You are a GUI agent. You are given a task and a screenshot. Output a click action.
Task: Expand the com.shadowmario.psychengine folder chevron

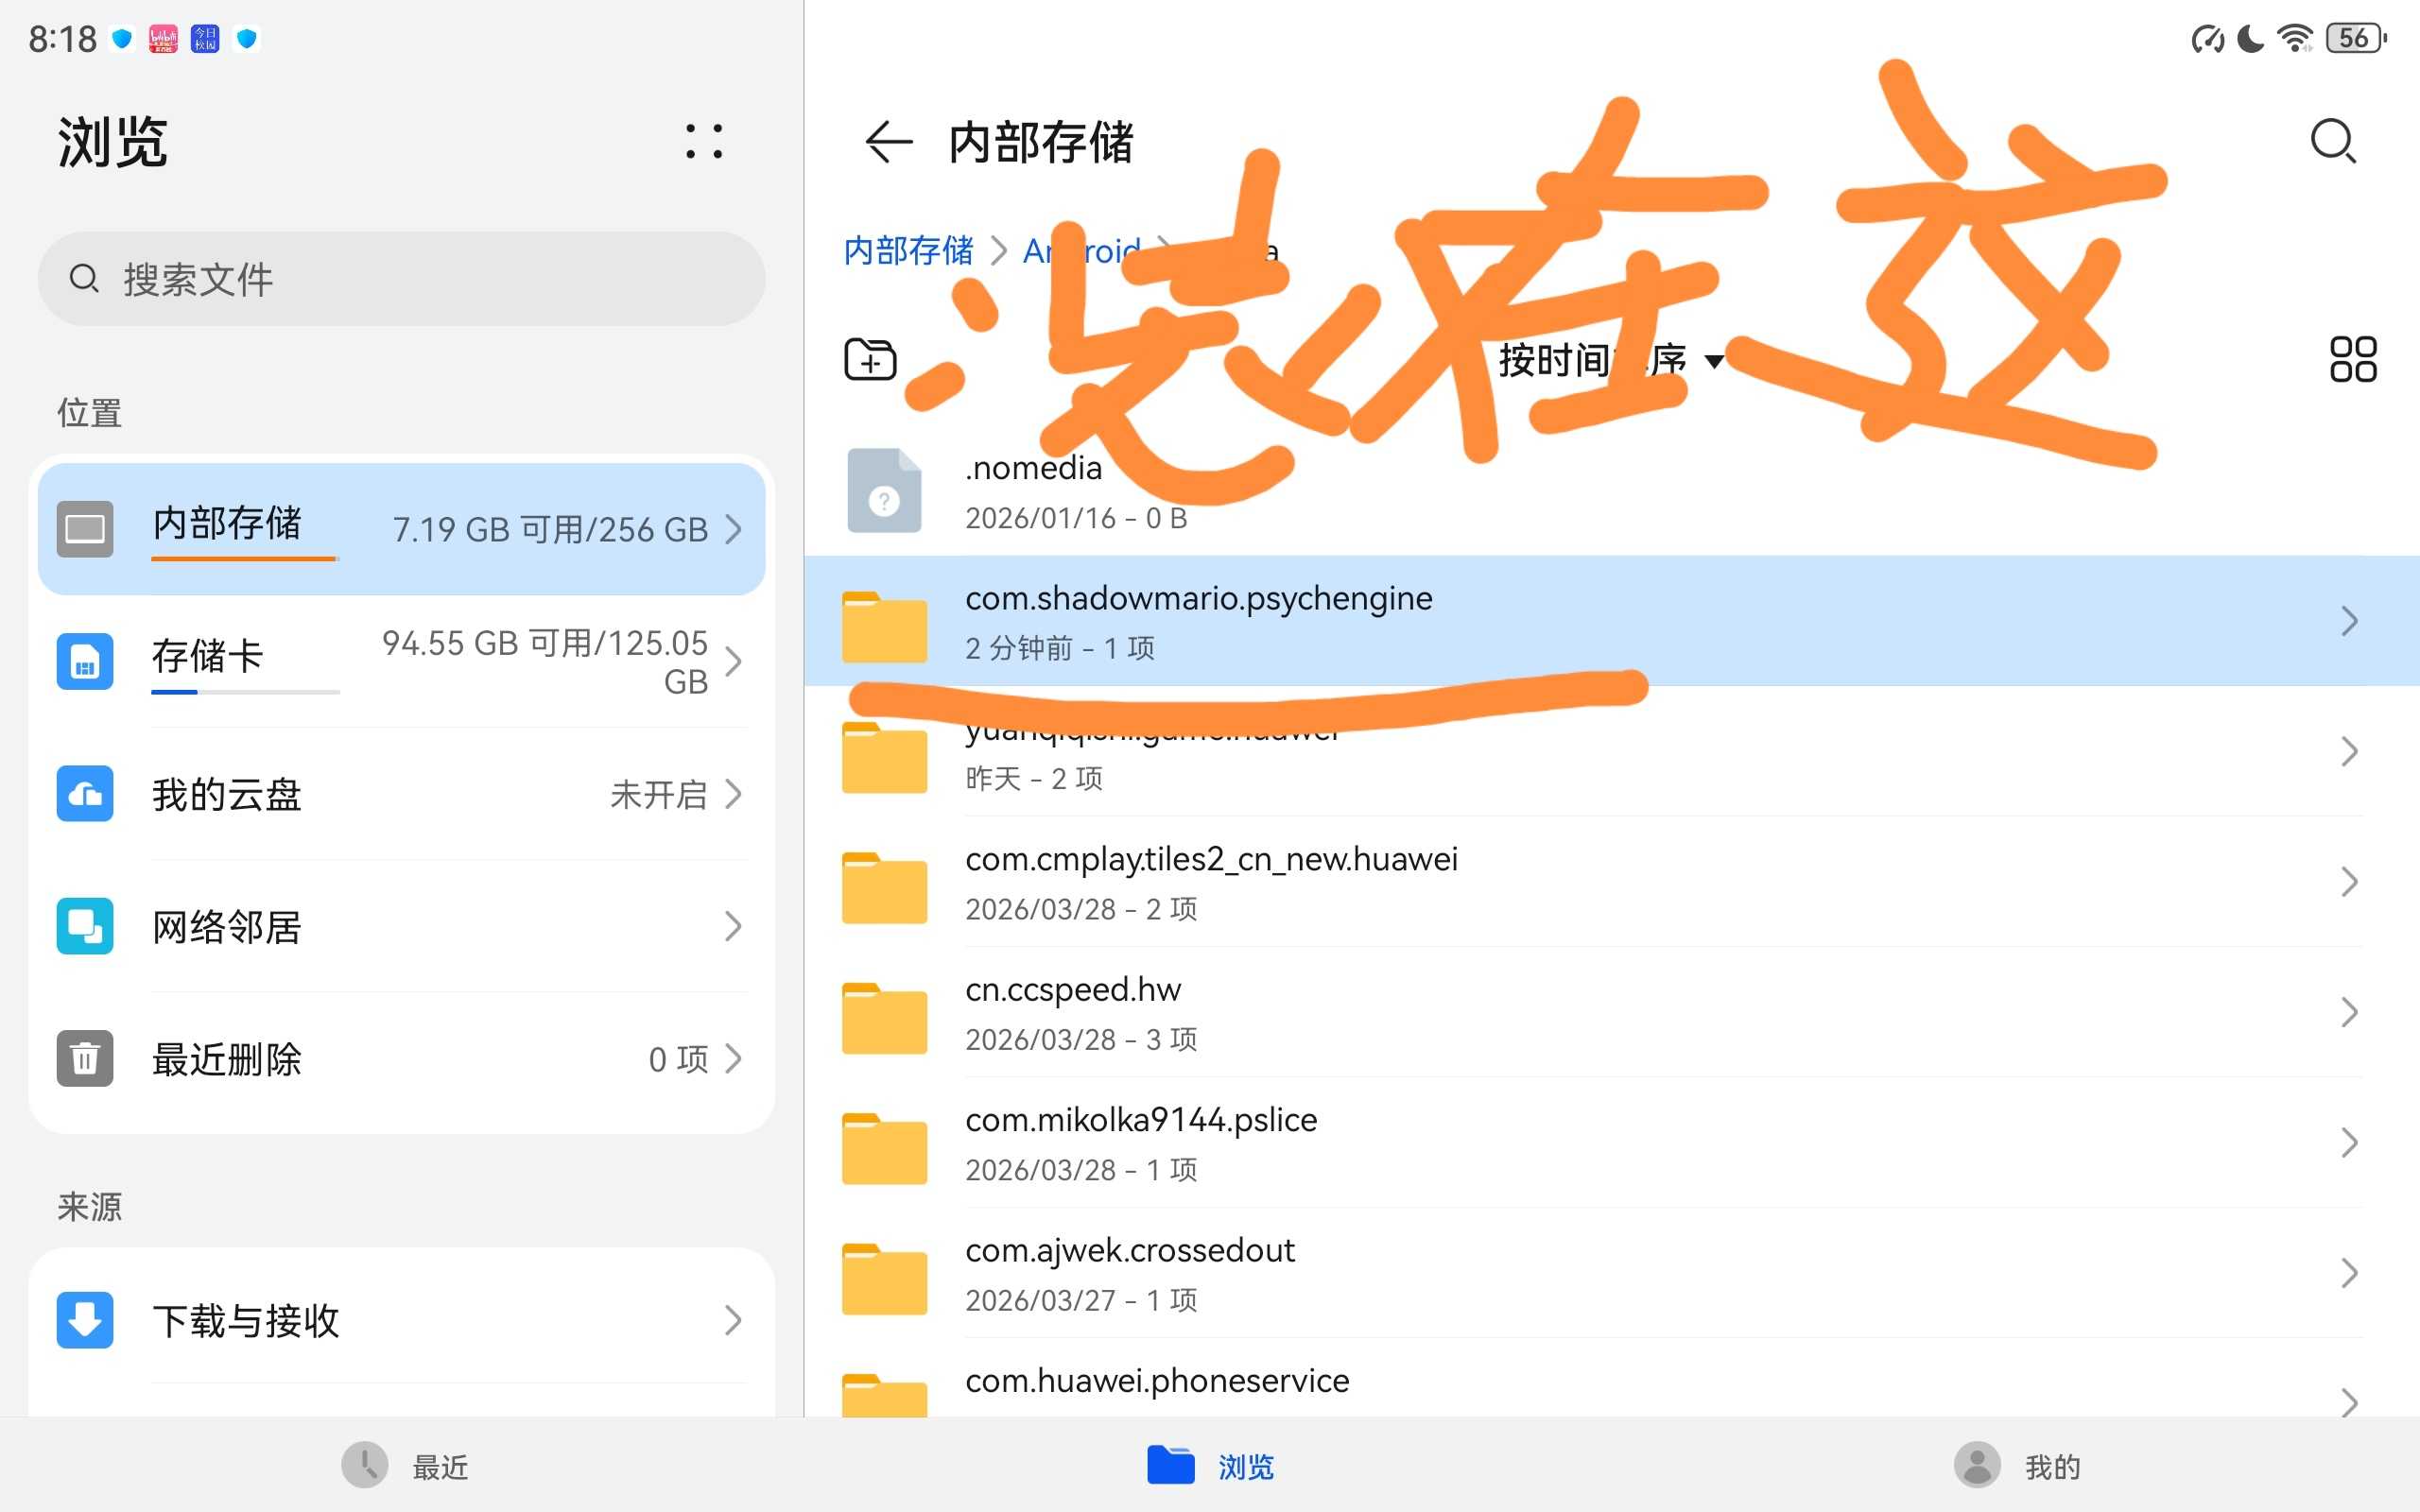point(2349,621)
